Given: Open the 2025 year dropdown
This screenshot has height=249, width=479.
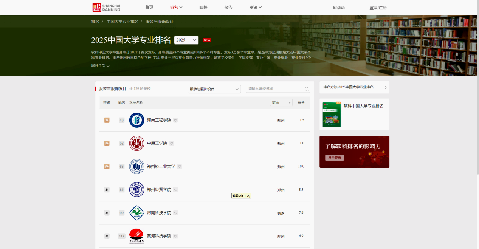Looking at the screenshot, I should click(186, 40).
